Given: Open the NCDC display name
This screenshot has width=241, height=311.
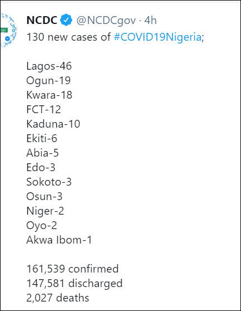Looking at the screenshot, I should tap(42, 20).
